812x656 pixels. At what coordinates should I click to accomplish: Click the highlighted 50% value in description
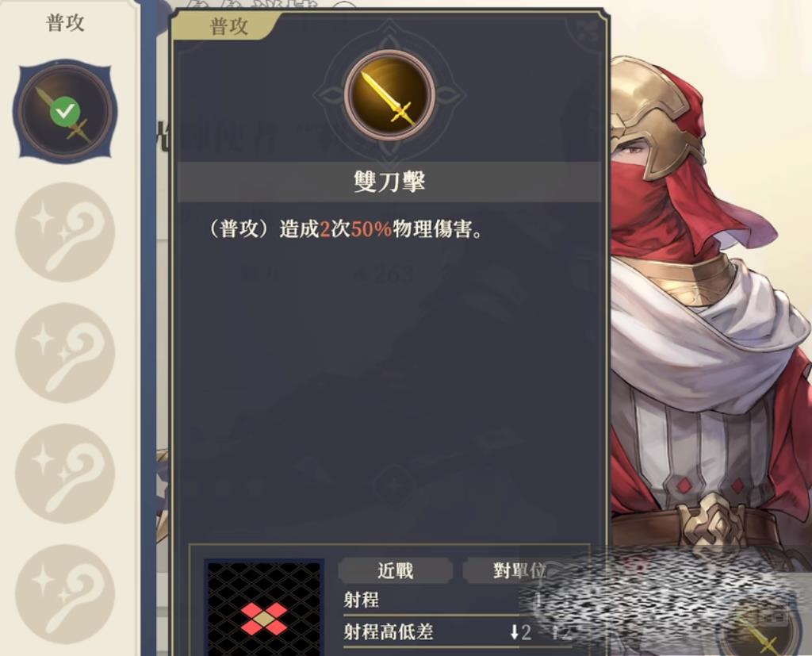tap(371, 229)
